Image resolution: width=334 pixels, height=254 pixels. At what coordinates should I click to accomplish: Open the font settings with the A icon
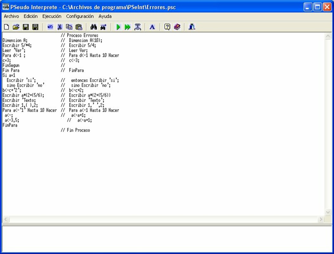[x=152, y=27]
